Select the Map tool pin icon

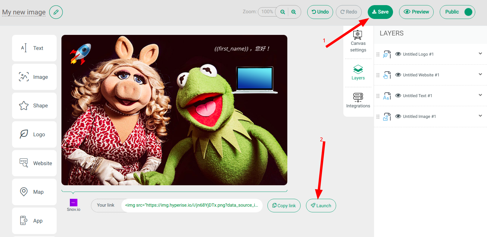[x=24, y=192]
